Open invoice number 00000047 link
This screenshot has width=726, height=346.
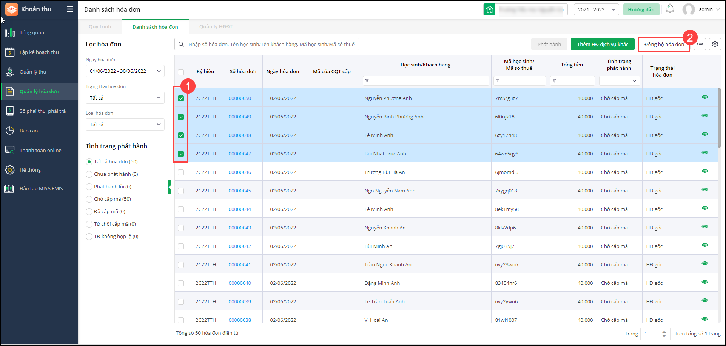(240, 154)
